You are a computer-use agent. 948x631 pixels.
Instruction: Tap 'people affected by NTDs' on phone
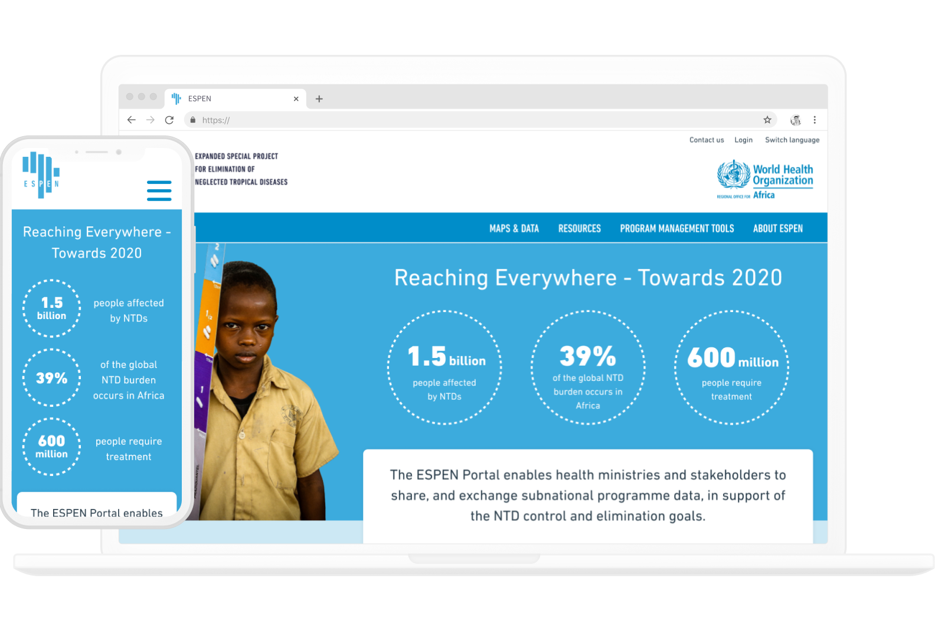pos(129,310)
